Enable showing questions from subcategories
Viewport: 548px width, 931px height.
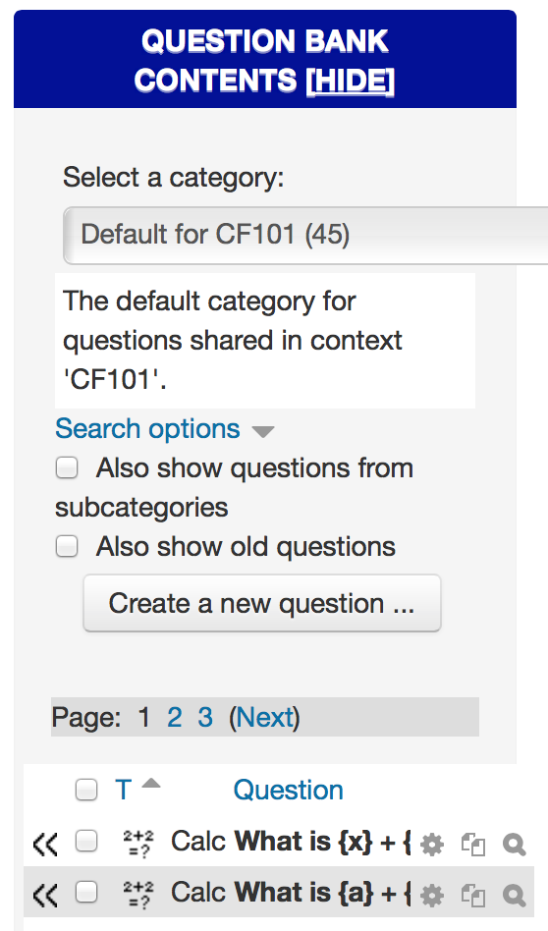pos(67,467)
